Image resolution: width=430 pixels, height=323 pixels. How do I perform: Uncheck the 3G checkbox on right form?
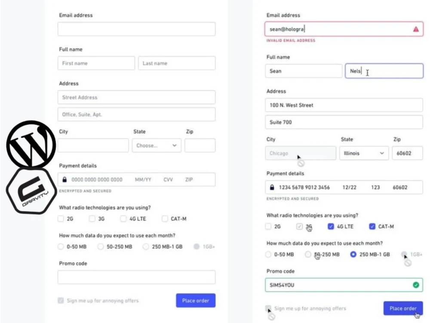300,227
